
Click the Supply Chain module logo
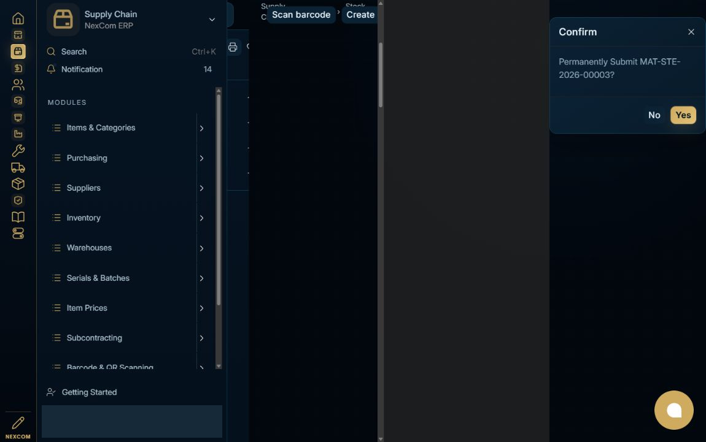(x=63, y=20)
